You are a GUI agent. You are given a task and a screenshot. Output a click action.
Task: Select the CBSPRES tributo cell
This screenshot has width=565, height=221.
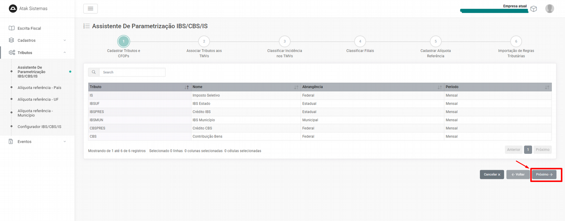pyautogui.click(x=140, y=128)
